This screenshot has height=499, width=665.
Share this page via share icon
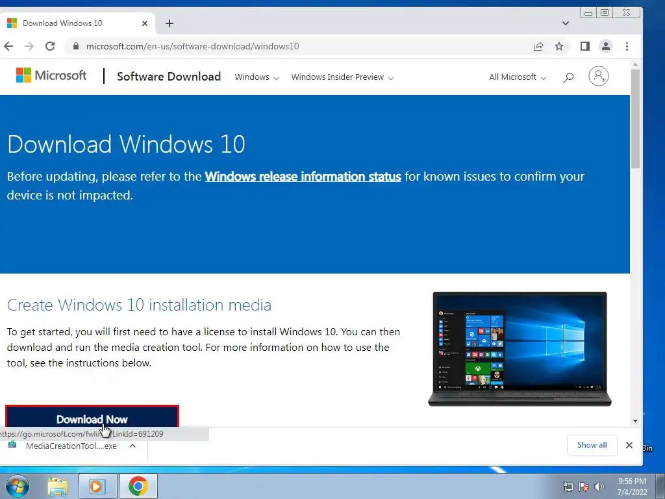coord(538,46)
